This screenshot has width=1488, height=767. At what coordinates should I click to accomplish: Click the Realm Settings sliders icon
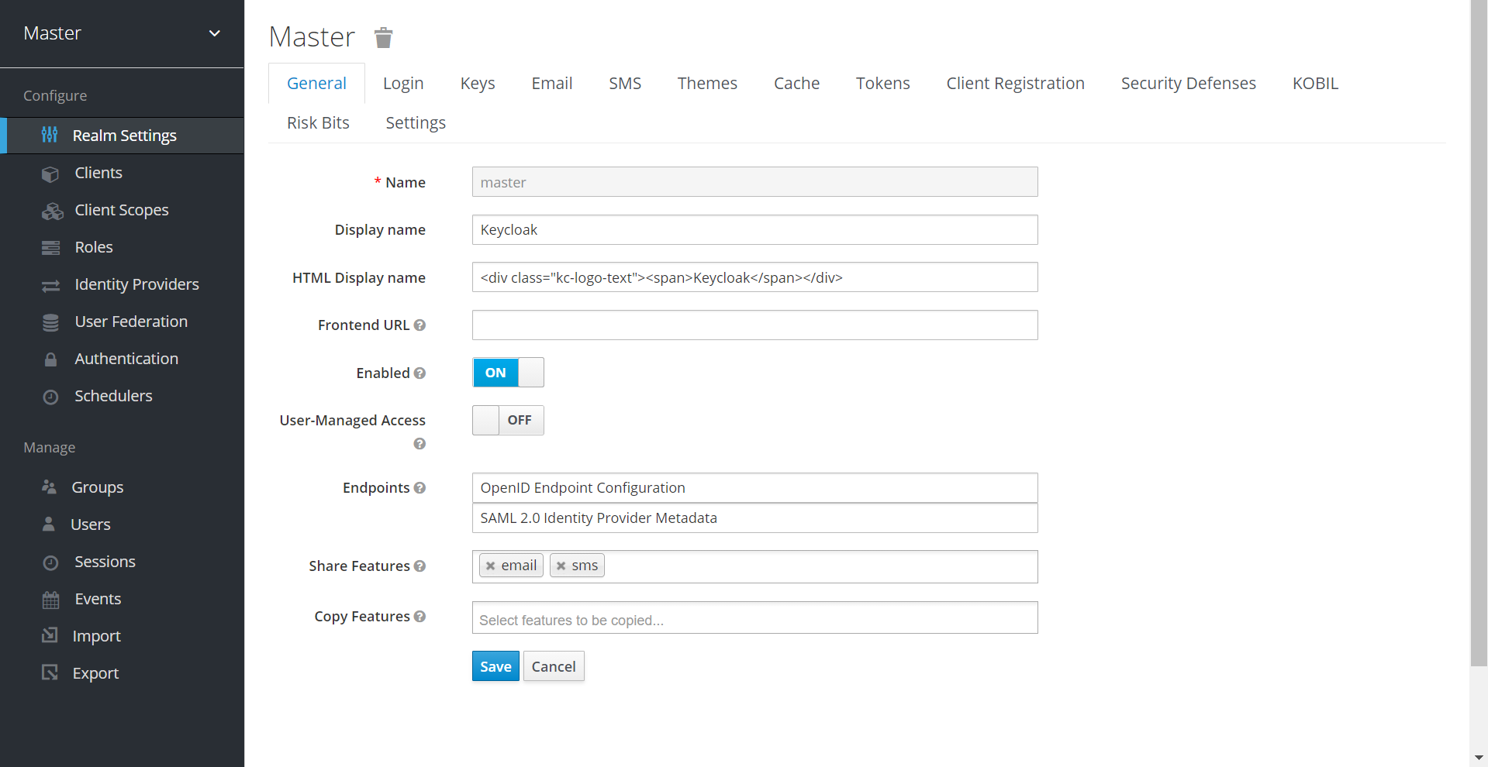pos(50,135)
